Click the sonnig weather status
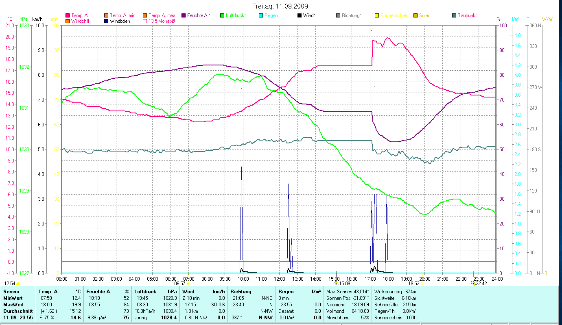 (x=140, y=318)
